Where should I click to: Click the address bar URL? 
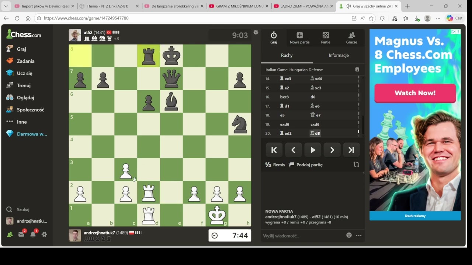[x=86, y=18]
